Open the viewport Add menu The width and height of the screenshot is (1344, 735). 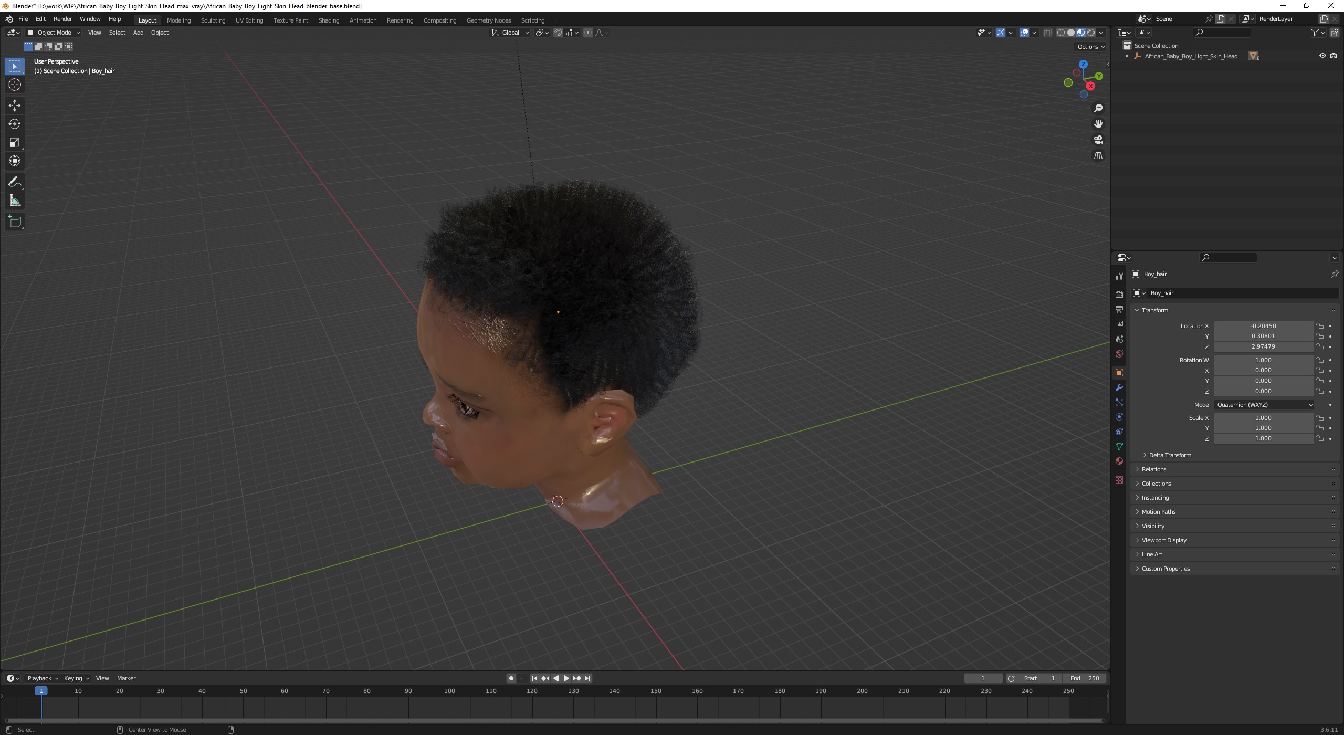[138, 33]
